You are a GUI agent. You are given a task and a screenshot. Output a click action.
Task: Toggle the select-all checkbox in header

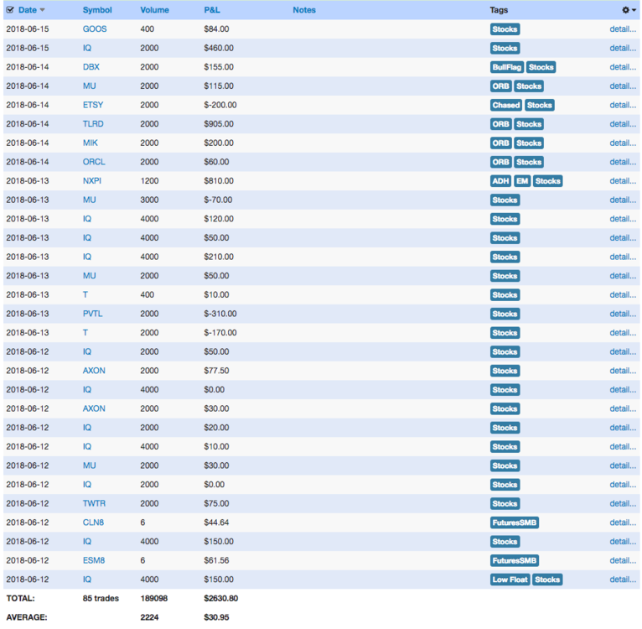[10, 10]
